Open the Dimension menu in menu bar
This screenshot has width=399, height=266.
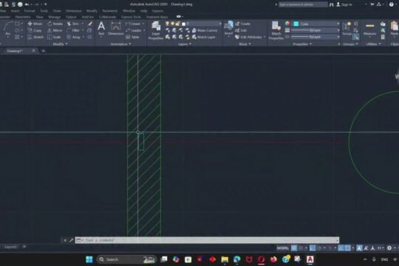point(74,11)
